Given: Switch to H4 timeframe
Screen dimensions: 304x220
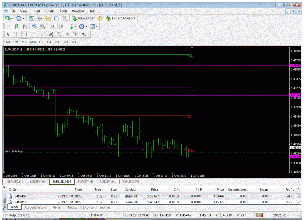Looking at the screenshot, I should (49, 42).
